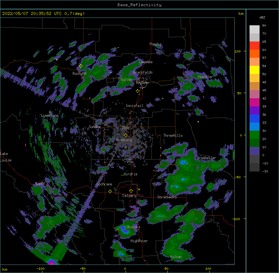Click the white asterisk marker east of Innisfail
The width and height of the screenshot is (279, 273).
click(x=162, y=99)
